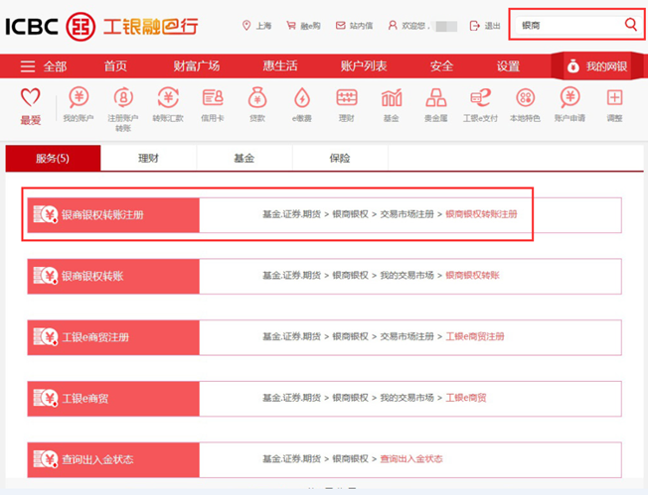Open 我的网银 menu in navigation bar
Image resolution: width=648 pixels, height=495 pixels.
pos(596,66)
